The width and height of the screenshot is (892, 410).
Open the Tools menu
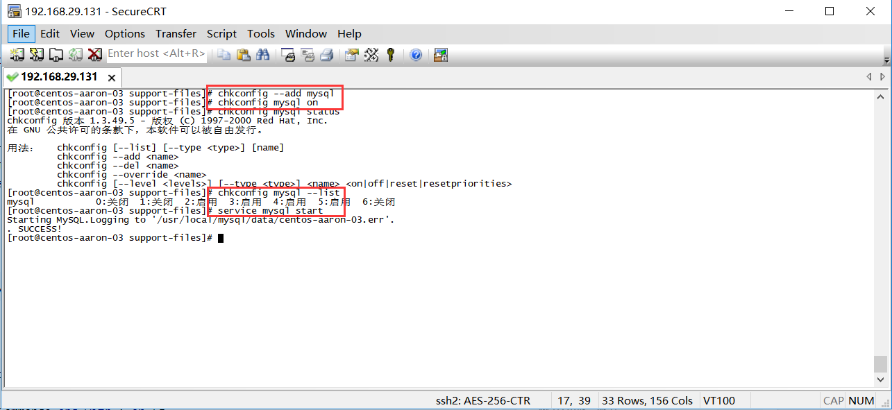tap(261, 33)
